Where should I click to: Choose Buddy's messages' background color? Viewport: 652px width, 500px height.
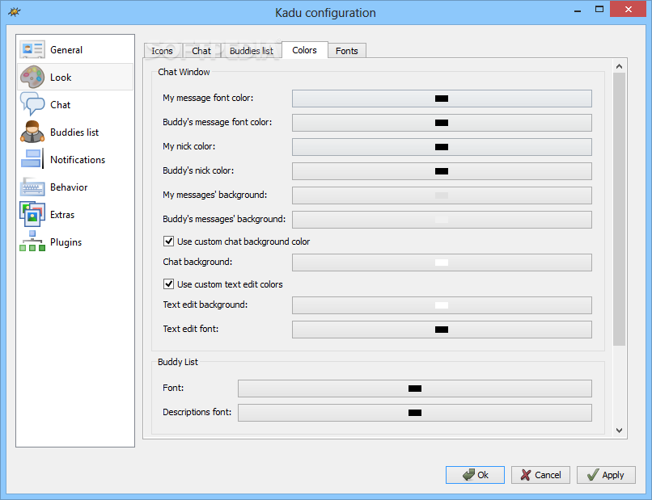coord(442,219)
